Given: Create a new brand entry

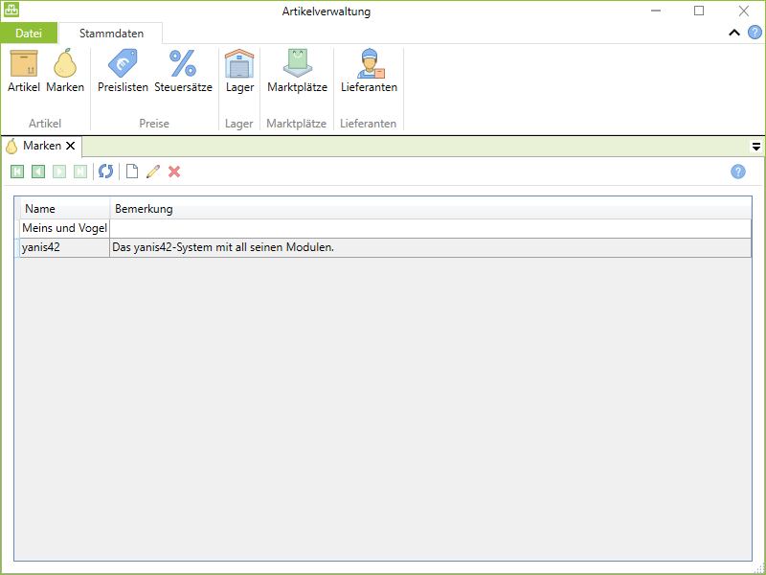Looking at the screenshot, I should click(x=132, y=172).
